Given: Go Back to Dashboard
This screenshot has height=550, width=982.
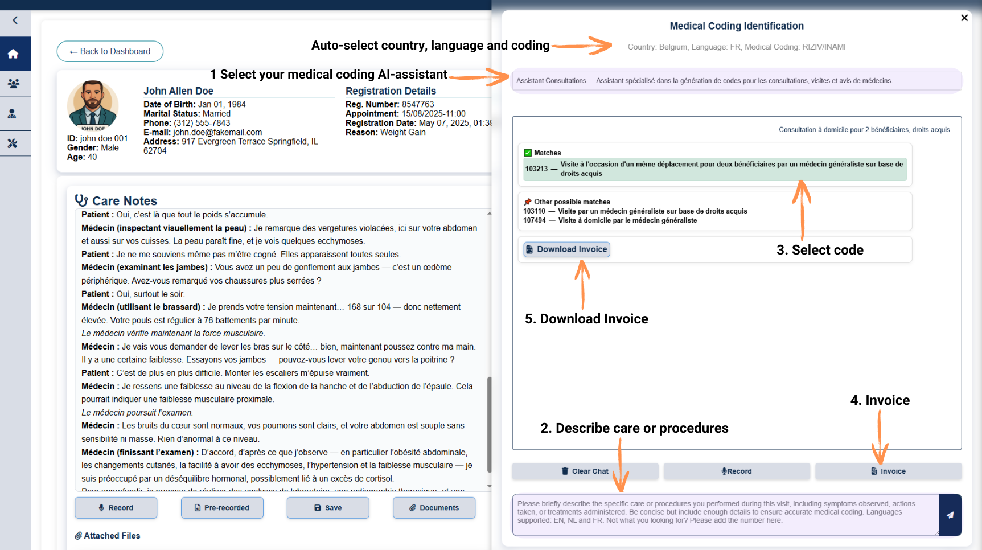Looking at the screenshot, I should pos(110,51).
